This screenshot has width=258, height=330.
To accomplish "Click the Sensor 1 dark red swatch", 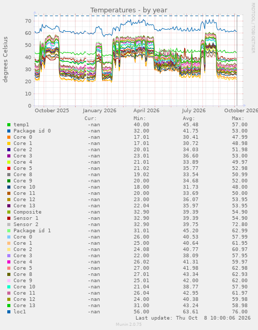I will click(x=9, y=218).
